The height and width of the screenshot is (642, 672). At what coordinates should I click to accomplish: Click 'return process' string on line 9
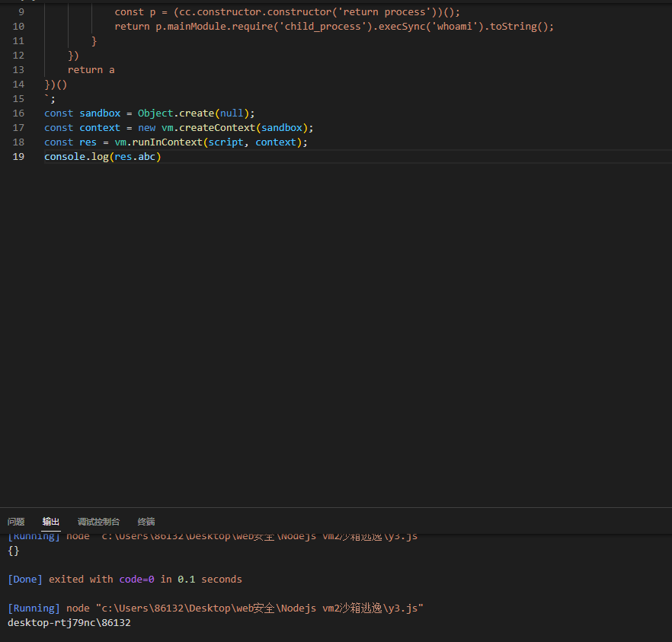click(385, 12)
